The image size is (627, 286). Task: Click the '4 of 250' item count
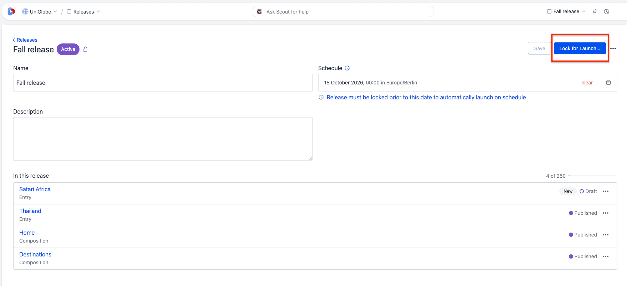556,176
